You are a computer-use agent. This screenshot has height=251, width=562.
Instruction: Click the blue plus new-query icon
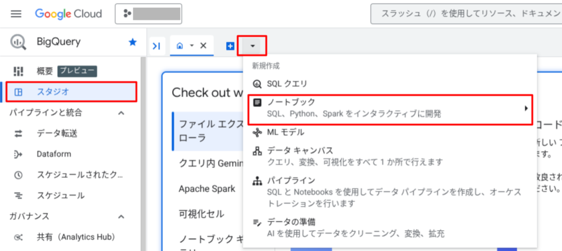coord(230,46)
